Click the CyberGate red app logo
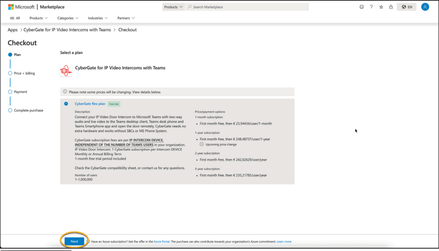439x251 pixels. (x=66, y=70)
